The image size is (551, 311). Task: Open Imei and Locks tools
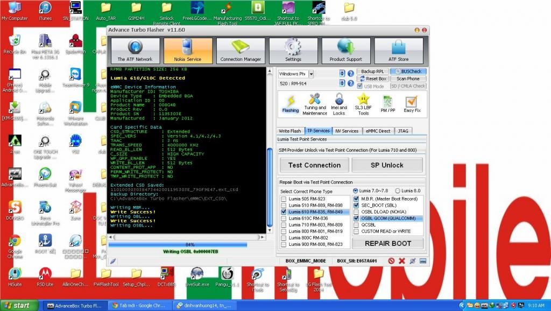[339, 104]
